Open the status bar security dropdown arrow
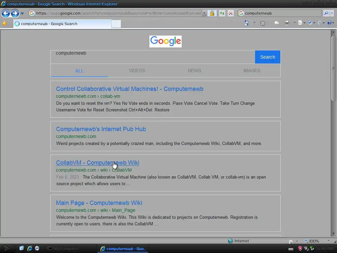 [x=297, y=241]
